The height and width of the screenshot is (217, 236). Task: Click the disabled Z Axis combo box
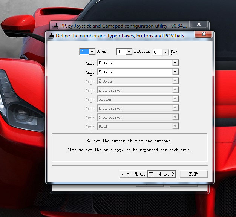138,81
